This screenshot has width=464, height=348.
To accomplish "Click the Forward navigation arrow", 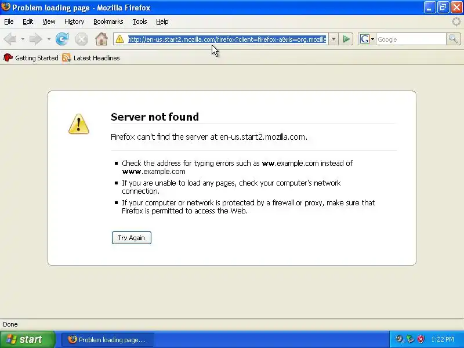I will click(x=35, y=39).
